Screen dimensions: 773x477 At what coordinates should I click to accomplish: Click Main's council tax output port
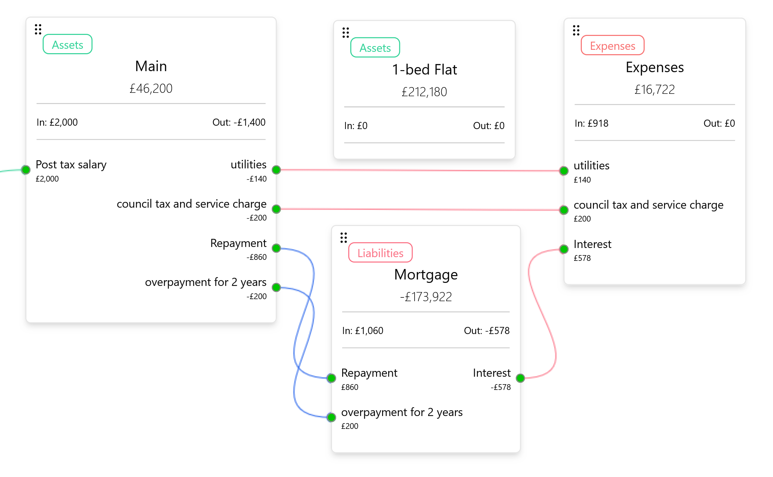pyautogui.click(x=277, y=209)
